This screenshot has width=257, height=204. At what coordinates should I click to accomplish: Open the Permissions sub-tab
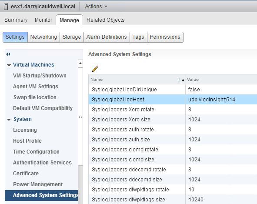[165, 37]
